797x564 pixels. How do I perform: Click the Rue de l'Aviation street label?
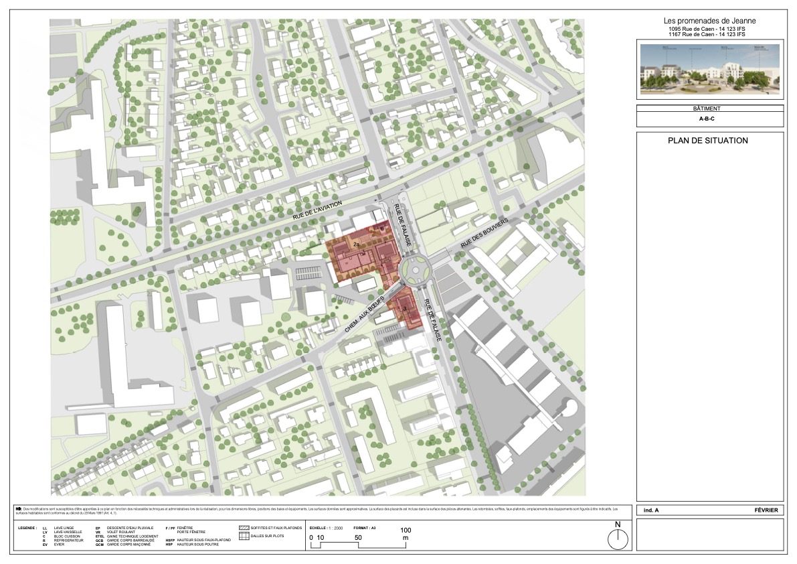tap(317, 212)
